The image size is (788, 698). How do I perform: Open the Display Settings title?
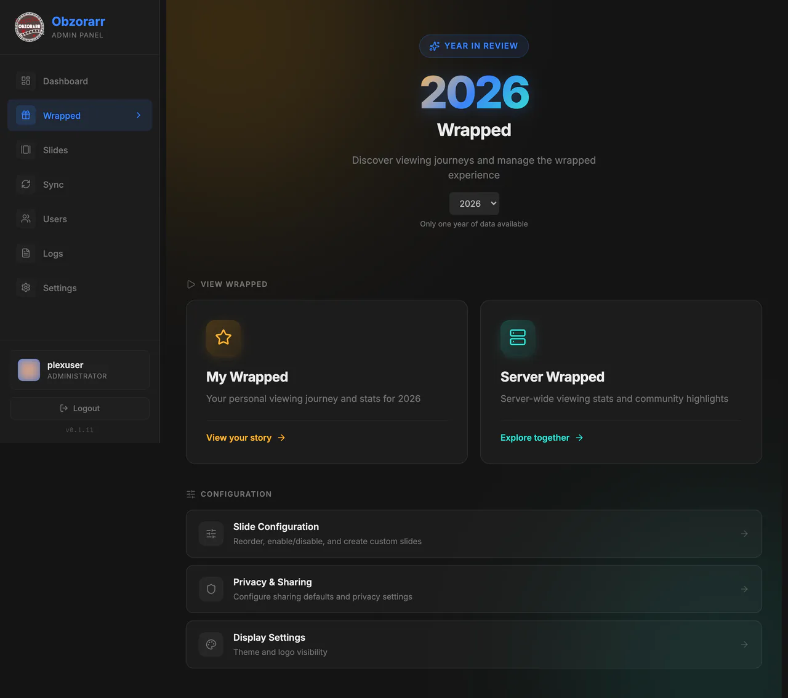(x=269, y=638)
